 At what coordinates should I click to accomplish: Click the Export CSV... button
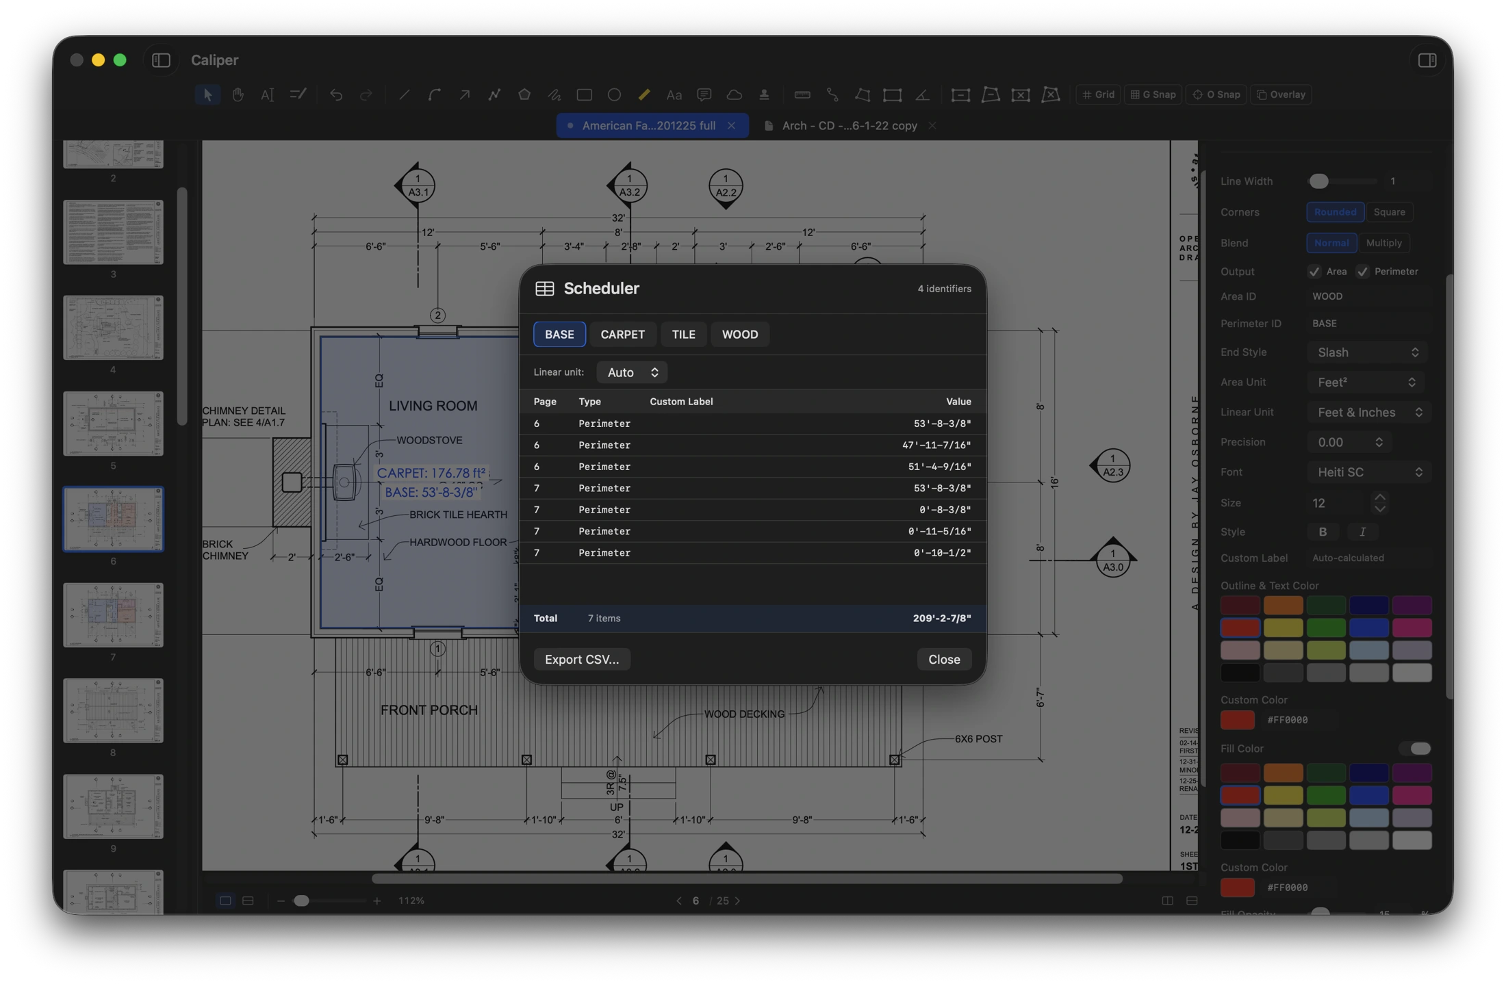582,660
